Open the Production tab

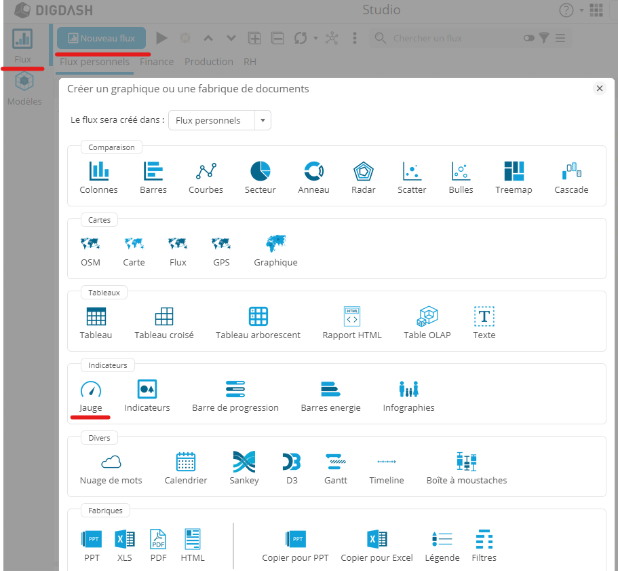(209, 62)
